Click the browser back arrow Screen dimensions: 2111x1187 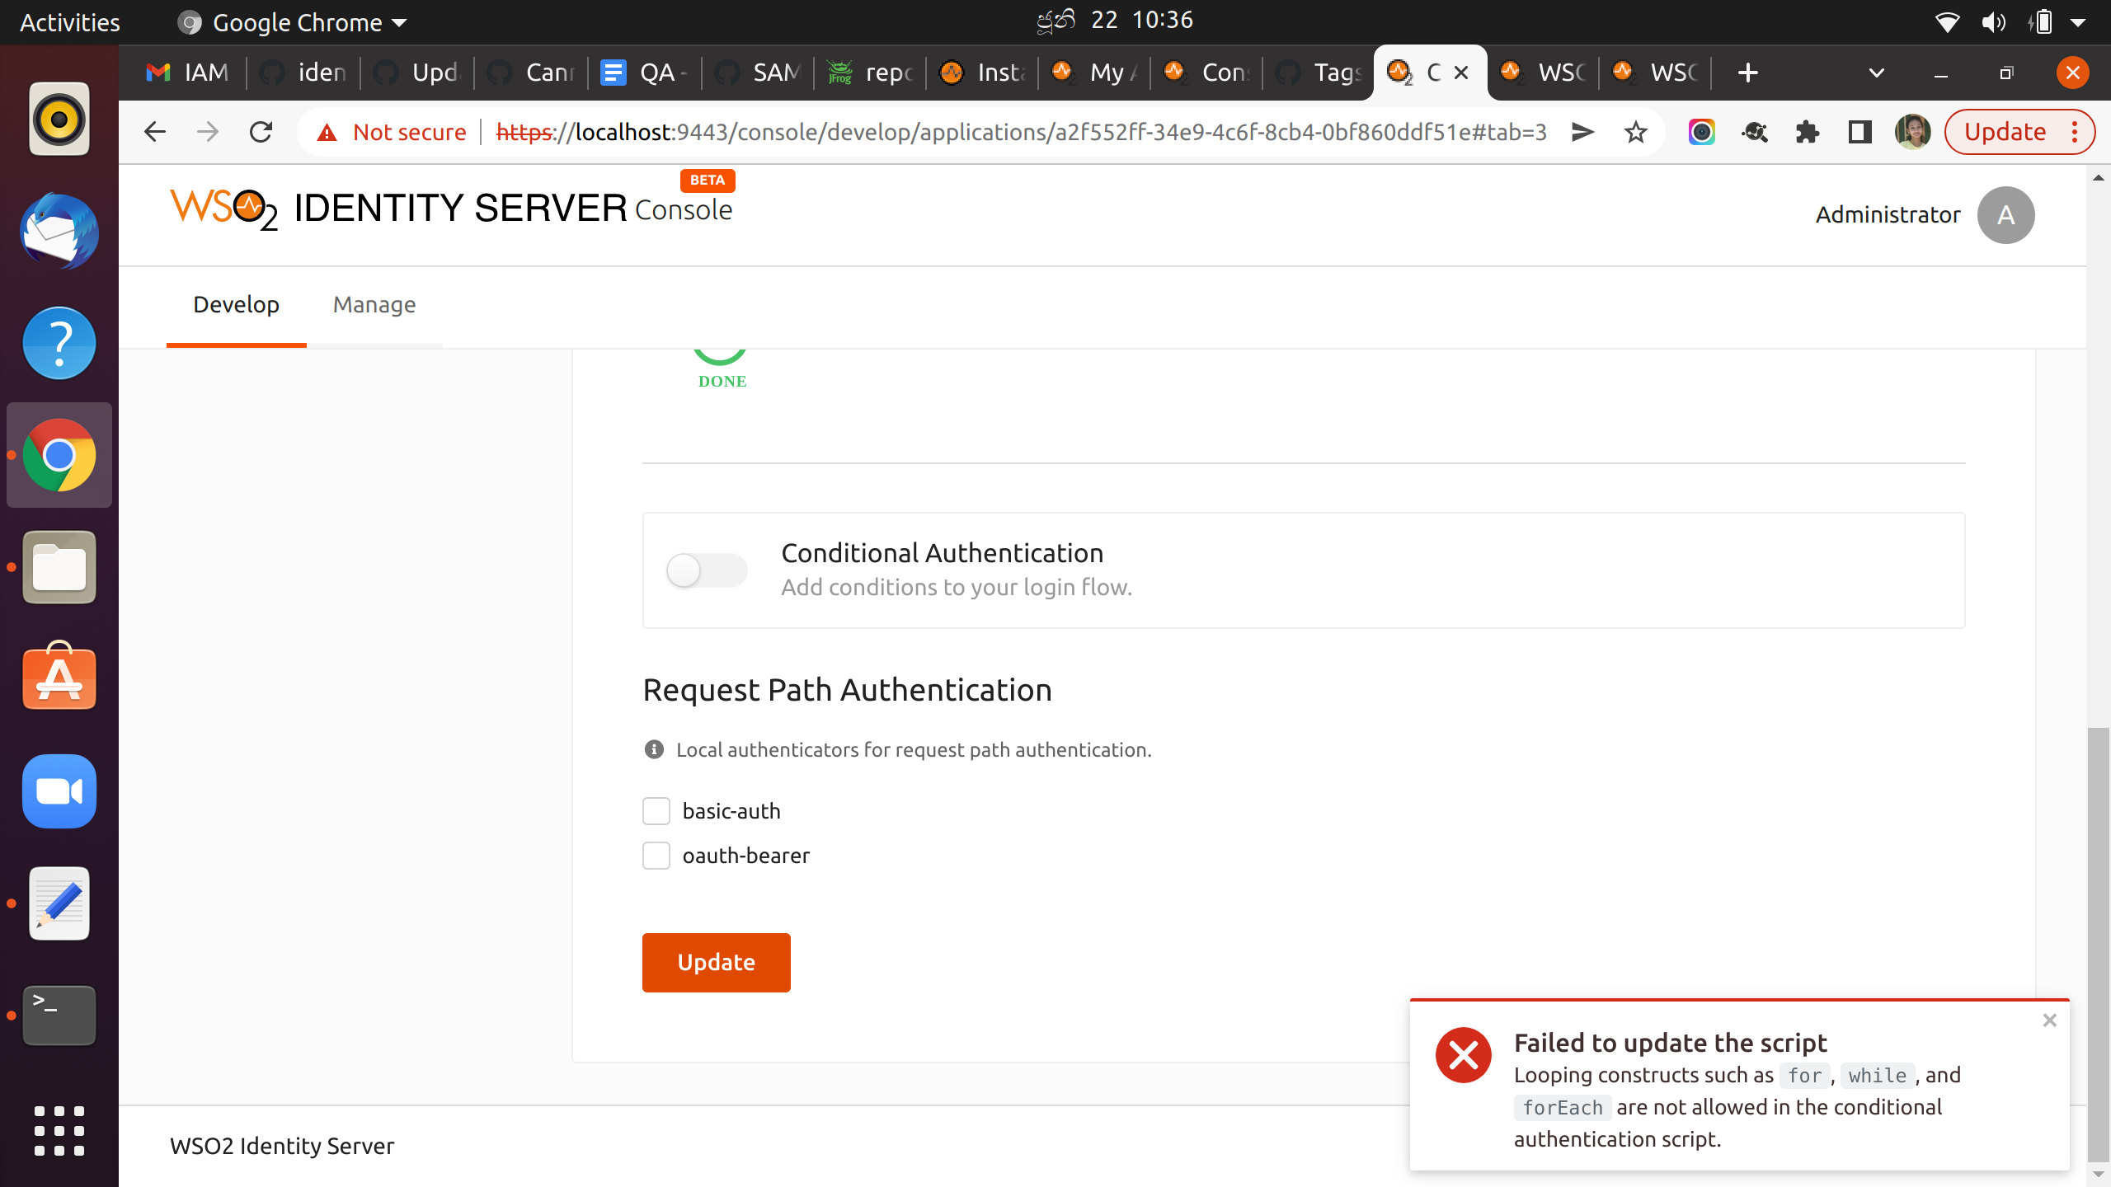[155, 132]
